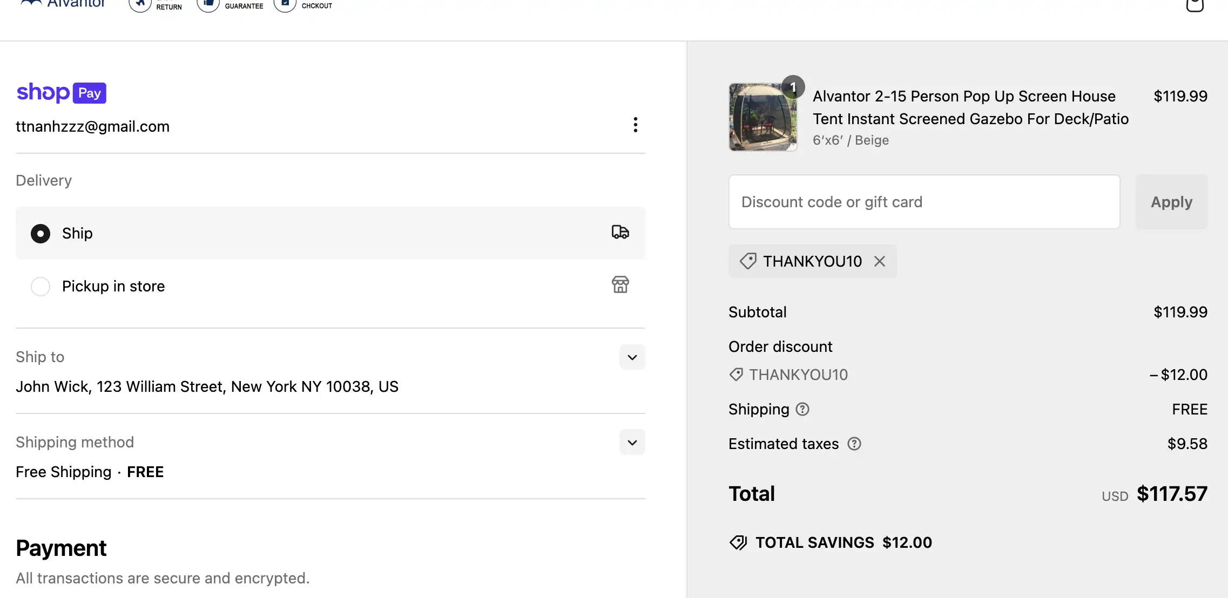Click the store pickup shop icon
The image size is (1228, 598).
620,284
